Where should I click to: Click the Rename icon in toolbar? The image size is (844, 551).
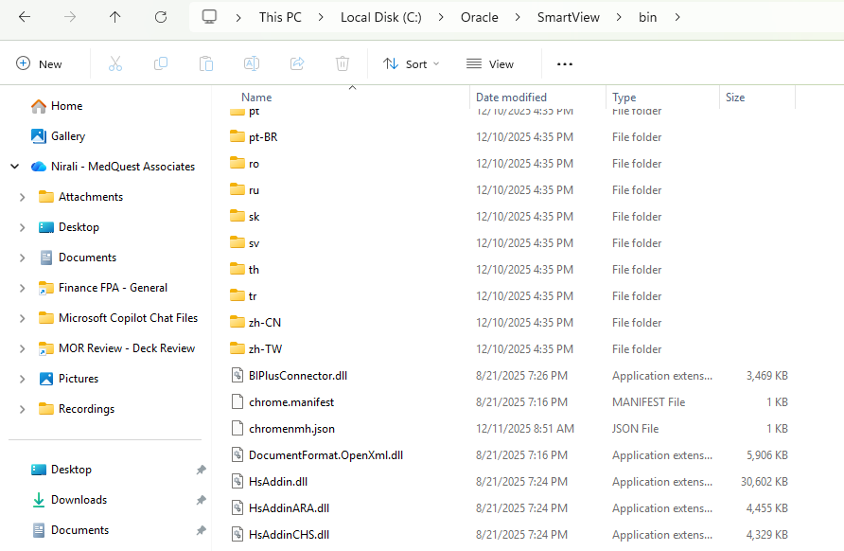[252, 63]
